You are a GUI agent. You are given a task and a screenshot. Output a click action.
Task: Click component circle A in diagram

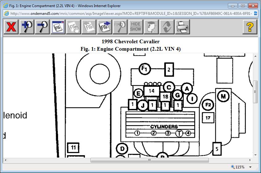(x=187, y=89)
